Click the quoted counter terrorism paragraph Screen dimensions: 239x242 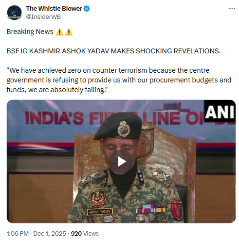coord(119,80)
